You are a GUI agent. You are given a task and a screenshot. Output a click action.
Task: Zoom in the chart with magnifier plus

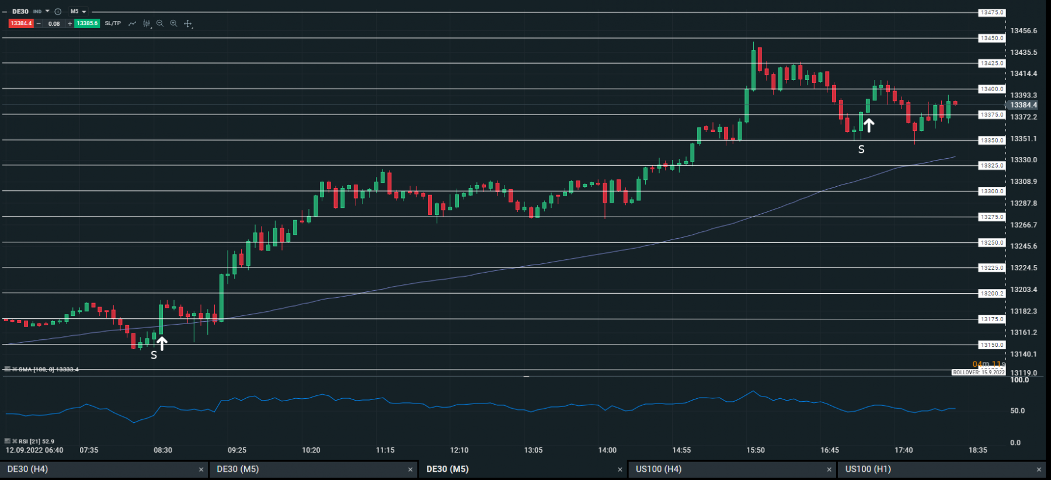173,23
